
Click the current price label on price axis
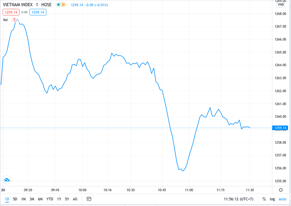[x=281, y=128]
